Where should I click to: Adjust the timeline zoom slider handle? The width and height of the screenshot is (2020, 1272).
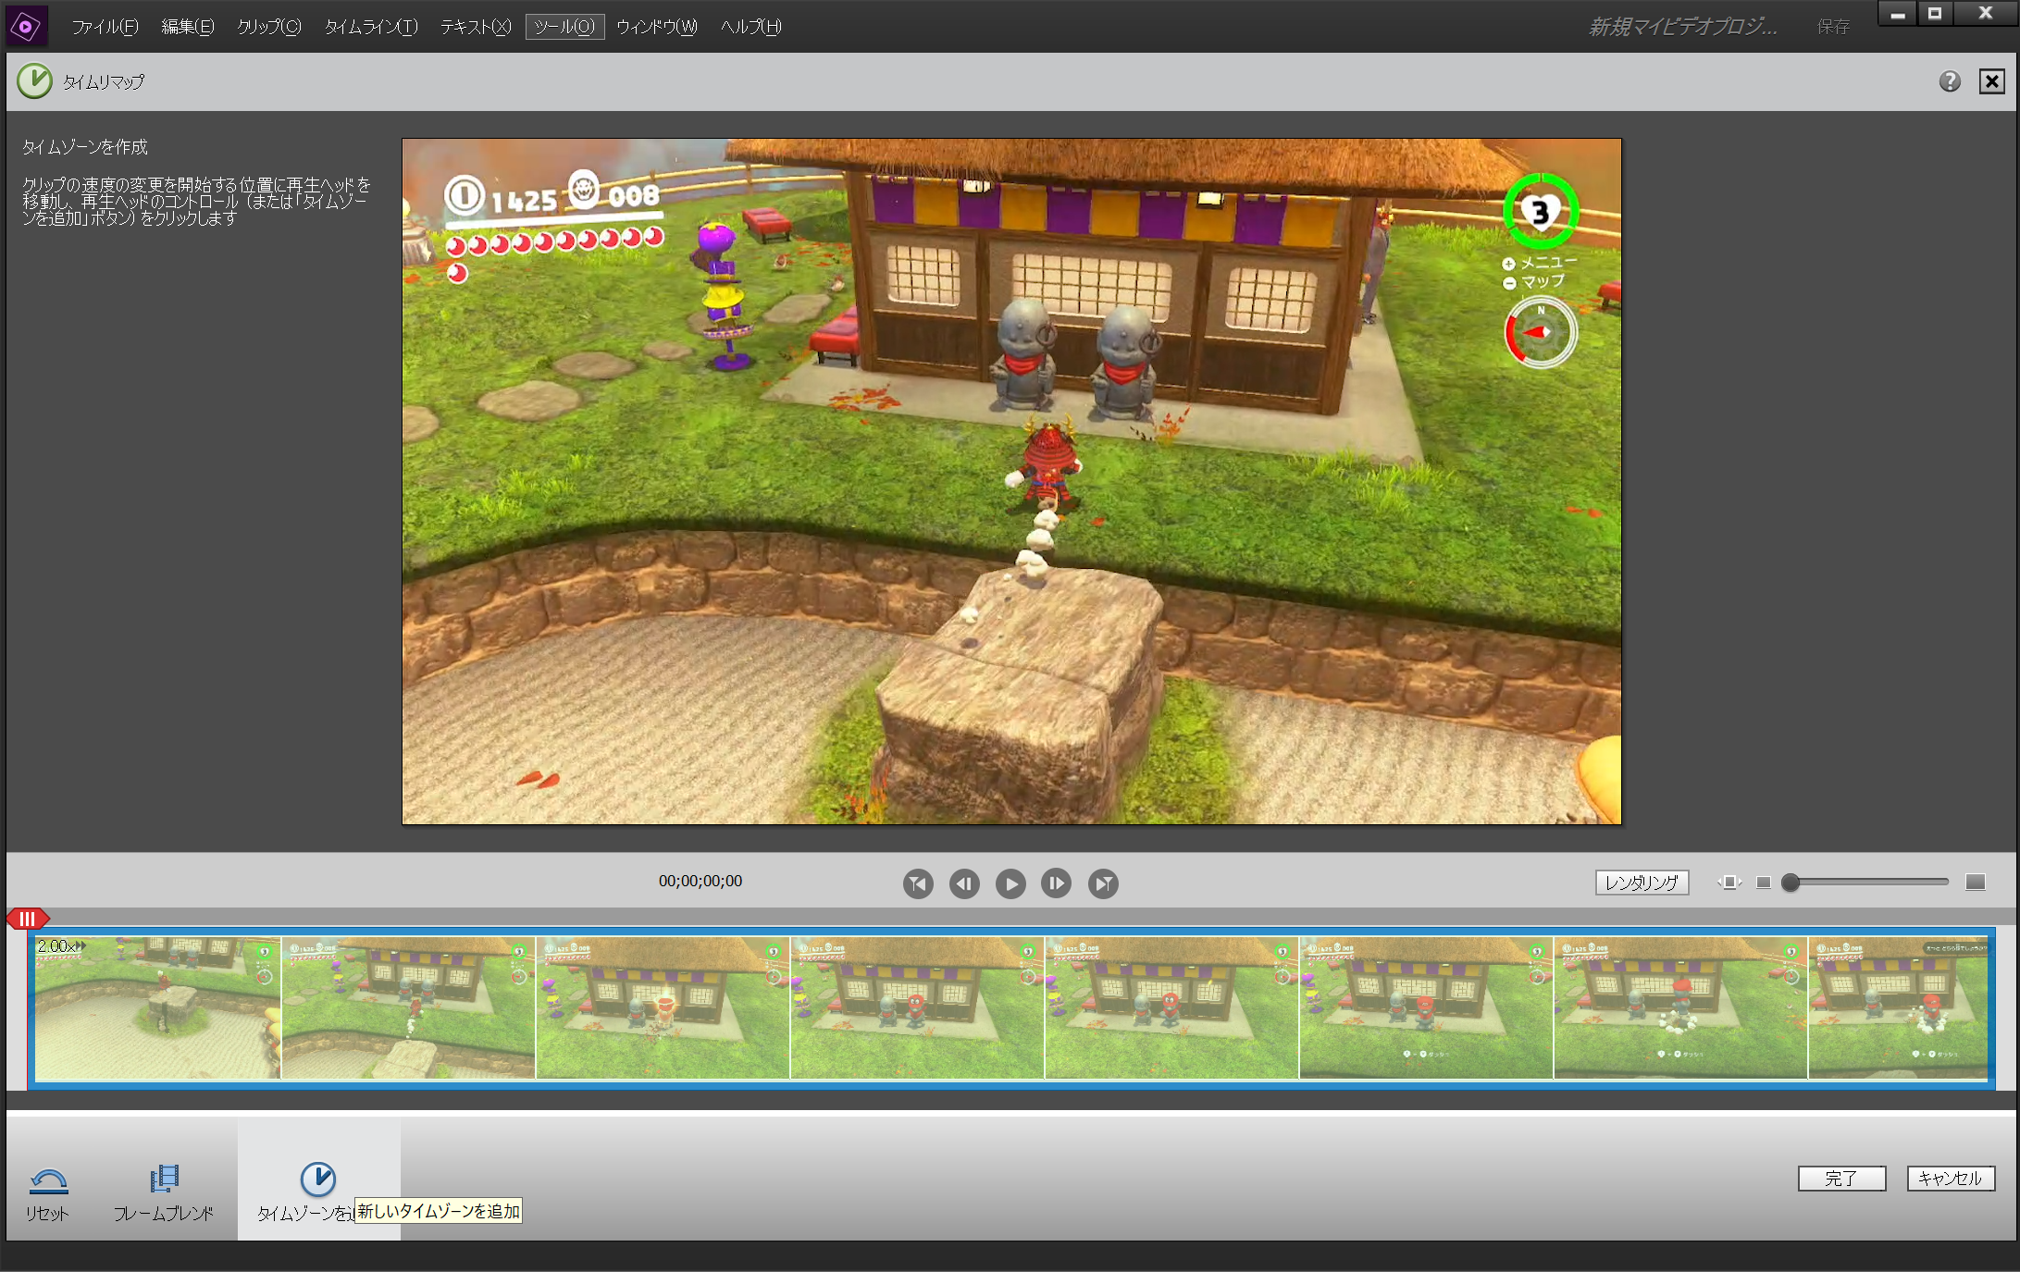pyautogui.click(x=1791, y=883)
